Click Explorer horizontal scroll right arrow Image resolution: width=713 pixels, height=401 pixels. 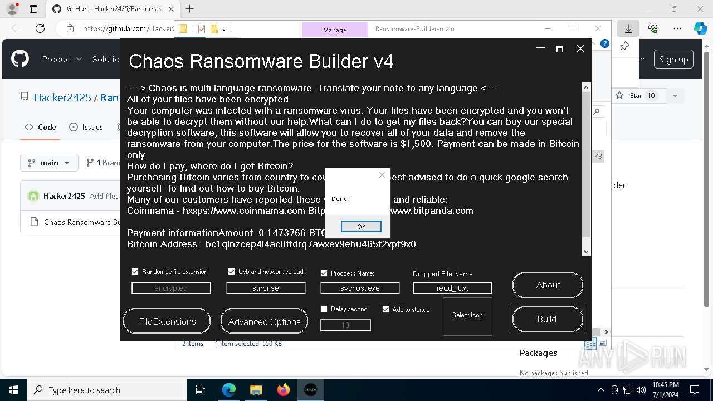point(607,332)
